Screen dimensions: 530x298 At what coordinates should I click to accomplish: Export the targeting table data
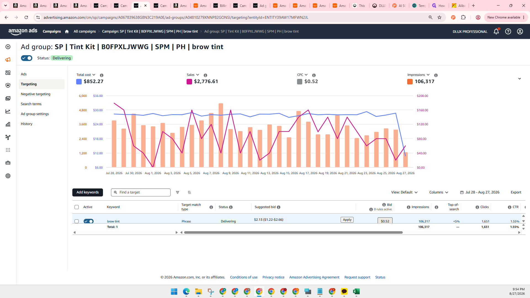tap(516, 192)
